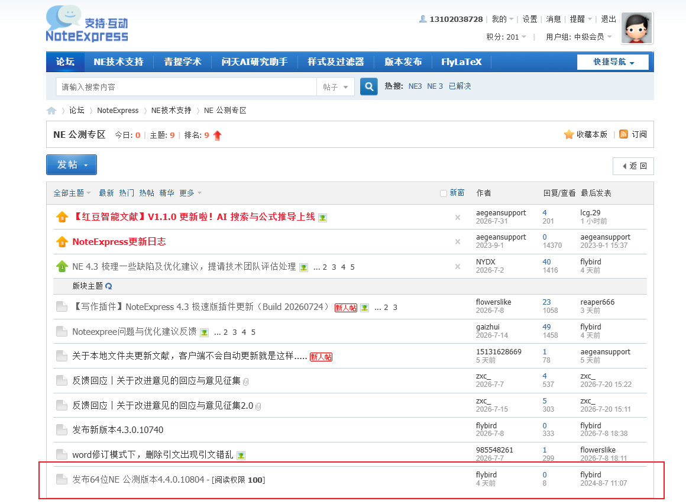
Task: Expand the 积分: 201 dropdown
Action: coord(506,37)
